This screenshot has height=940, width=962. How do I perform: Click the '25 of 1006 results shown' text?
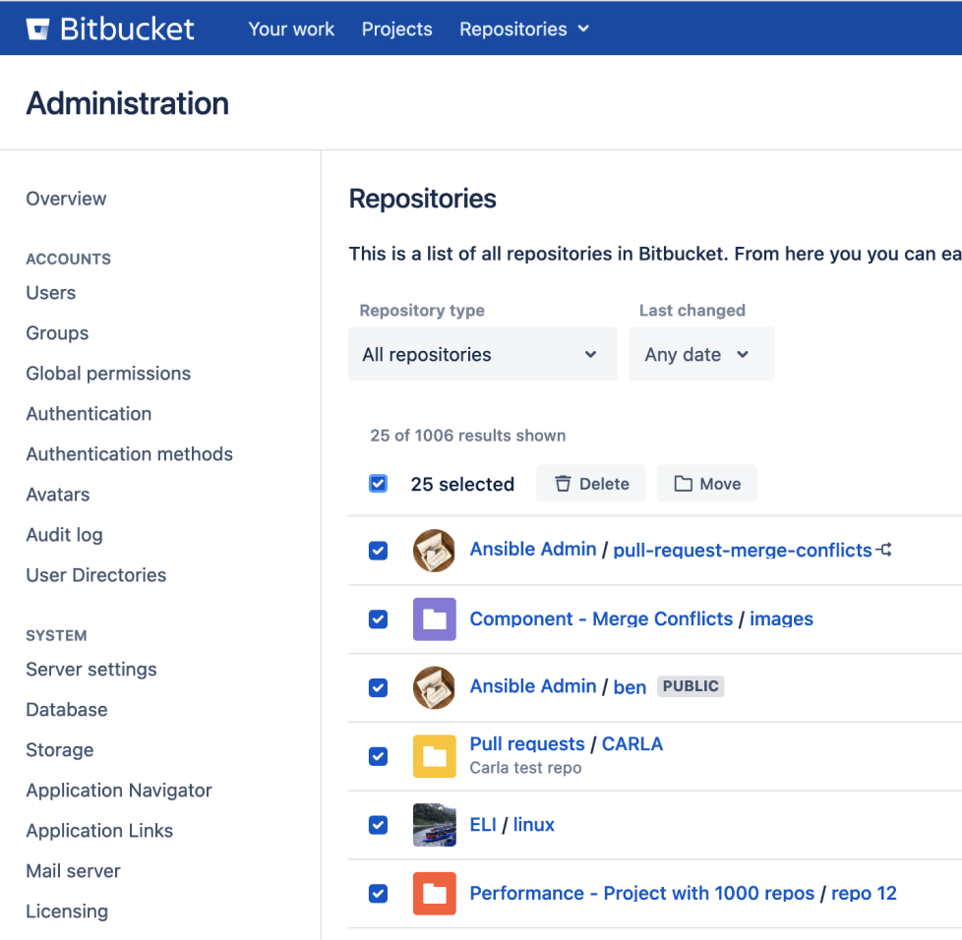click(x=467, y=436)
